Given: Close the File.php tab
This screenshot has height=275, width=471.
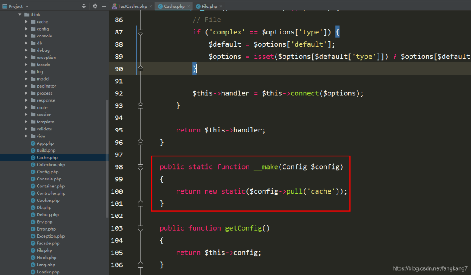Looking at the screenshot, I should click(221, 6).
